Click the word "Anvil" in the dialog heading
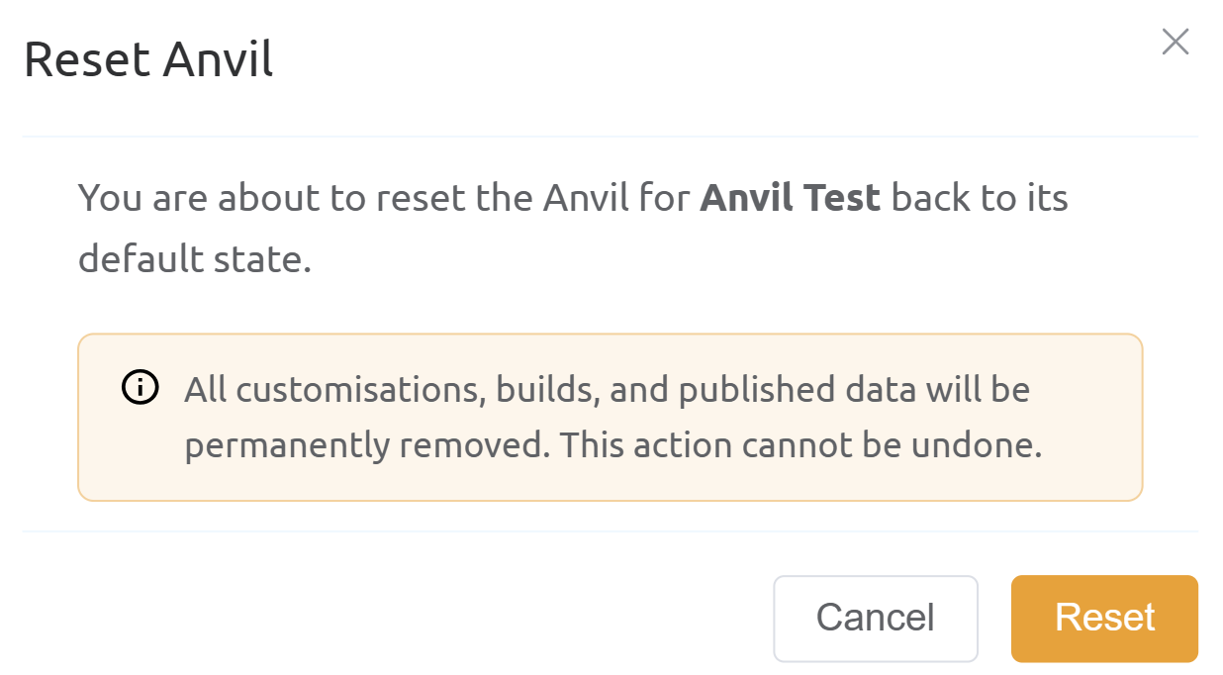 tap(218, 59)
